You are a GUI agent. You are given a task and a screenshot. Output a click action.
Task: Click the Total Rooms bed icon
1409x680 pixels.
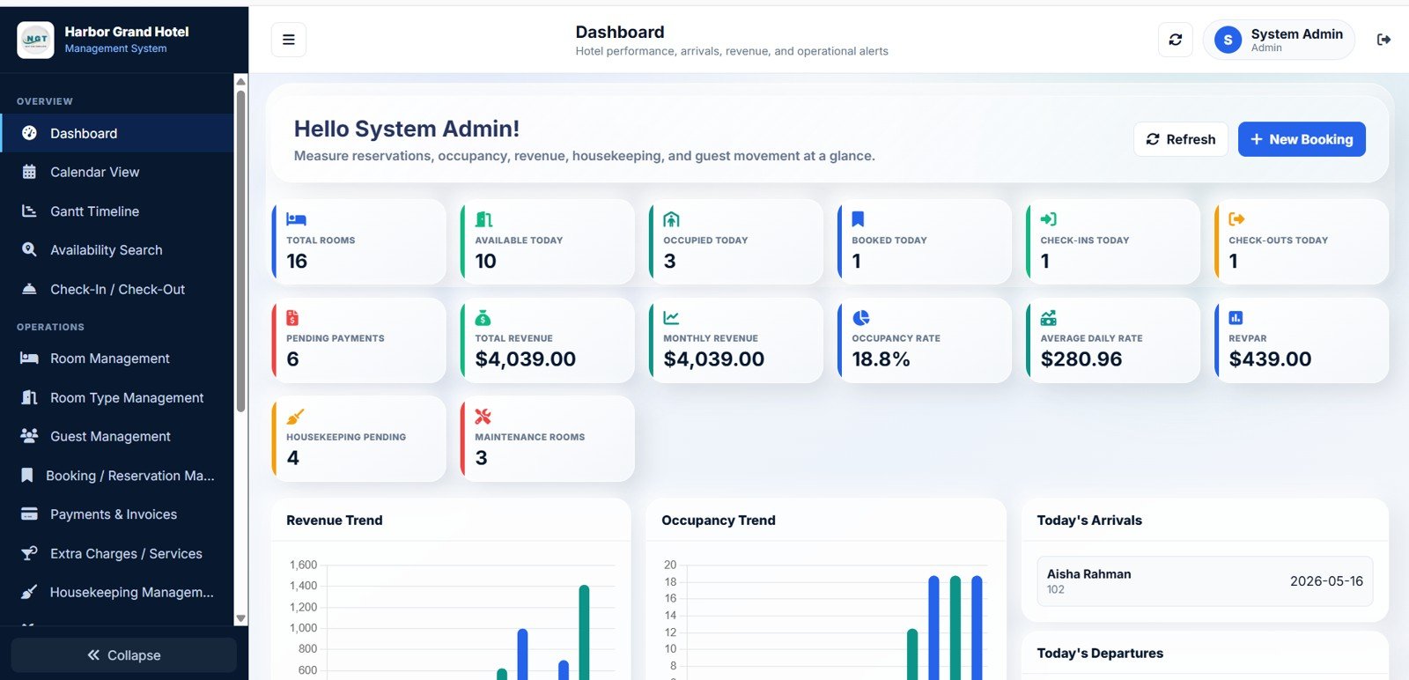296,219
